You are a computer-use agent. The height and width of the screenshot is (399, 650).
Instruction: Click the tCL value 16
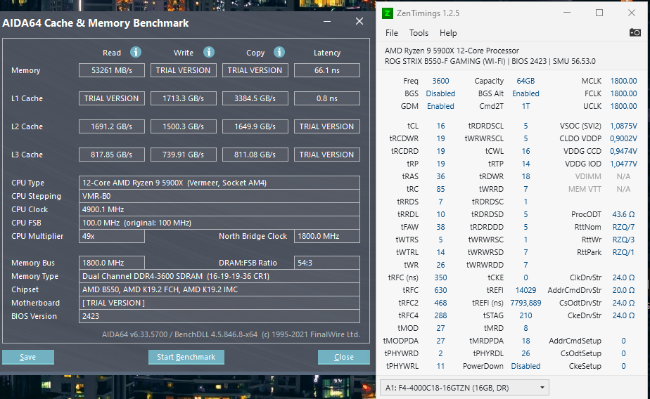440,126
